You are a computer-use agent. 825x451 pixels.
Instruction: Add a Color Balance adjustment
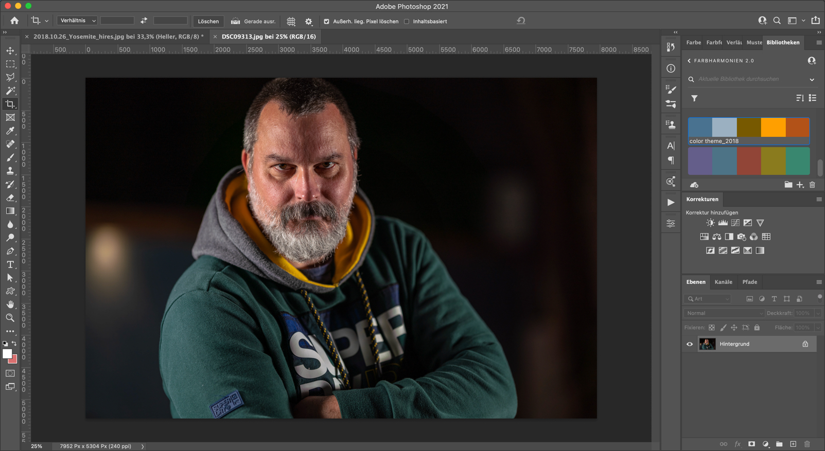(x=717, y=237)
